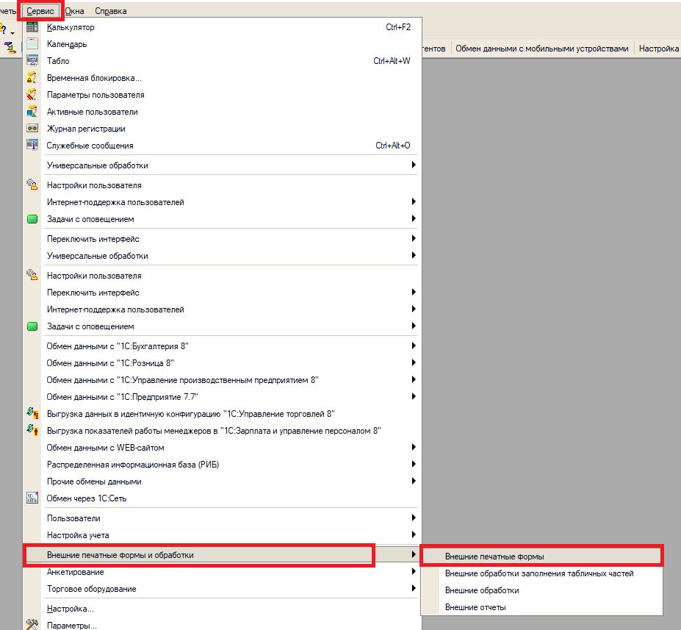Expand Торговое оборудование submenu arrow
Image resolution: width=681 pixels, height=630 pixels.
pos(414,588)
